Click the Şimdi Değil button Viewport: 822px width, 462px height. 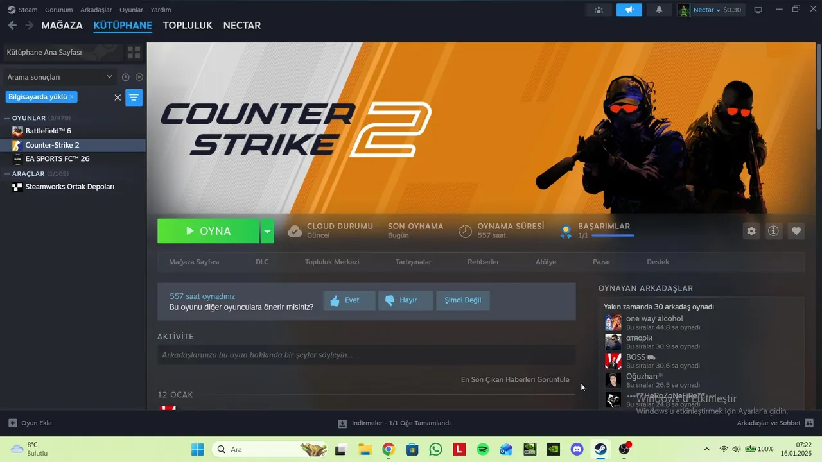(x=463, y=300)
